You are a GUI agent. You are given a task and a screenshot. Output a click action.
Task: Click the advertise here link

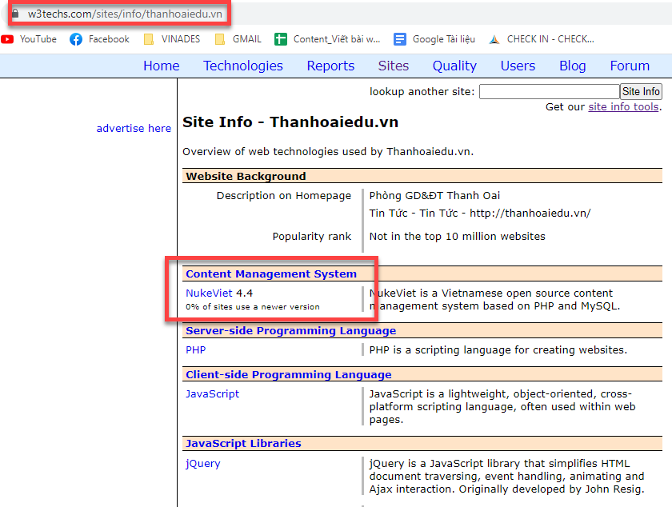134,128
